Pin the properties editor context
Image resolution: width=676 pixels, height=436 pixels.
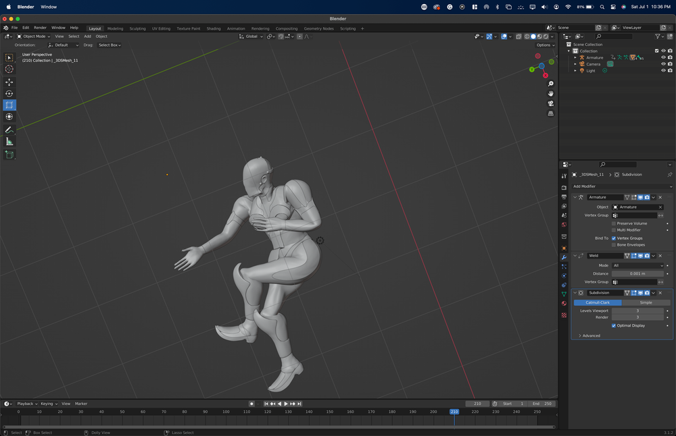[x=669, y=175]
